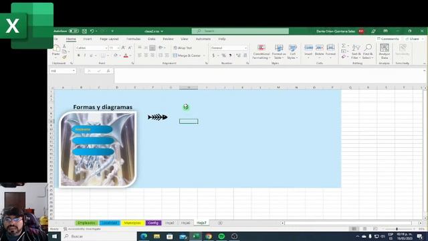Click the Increase Indent icon
The width and height of the screenshot is (428, 241).
click(167, 56)
